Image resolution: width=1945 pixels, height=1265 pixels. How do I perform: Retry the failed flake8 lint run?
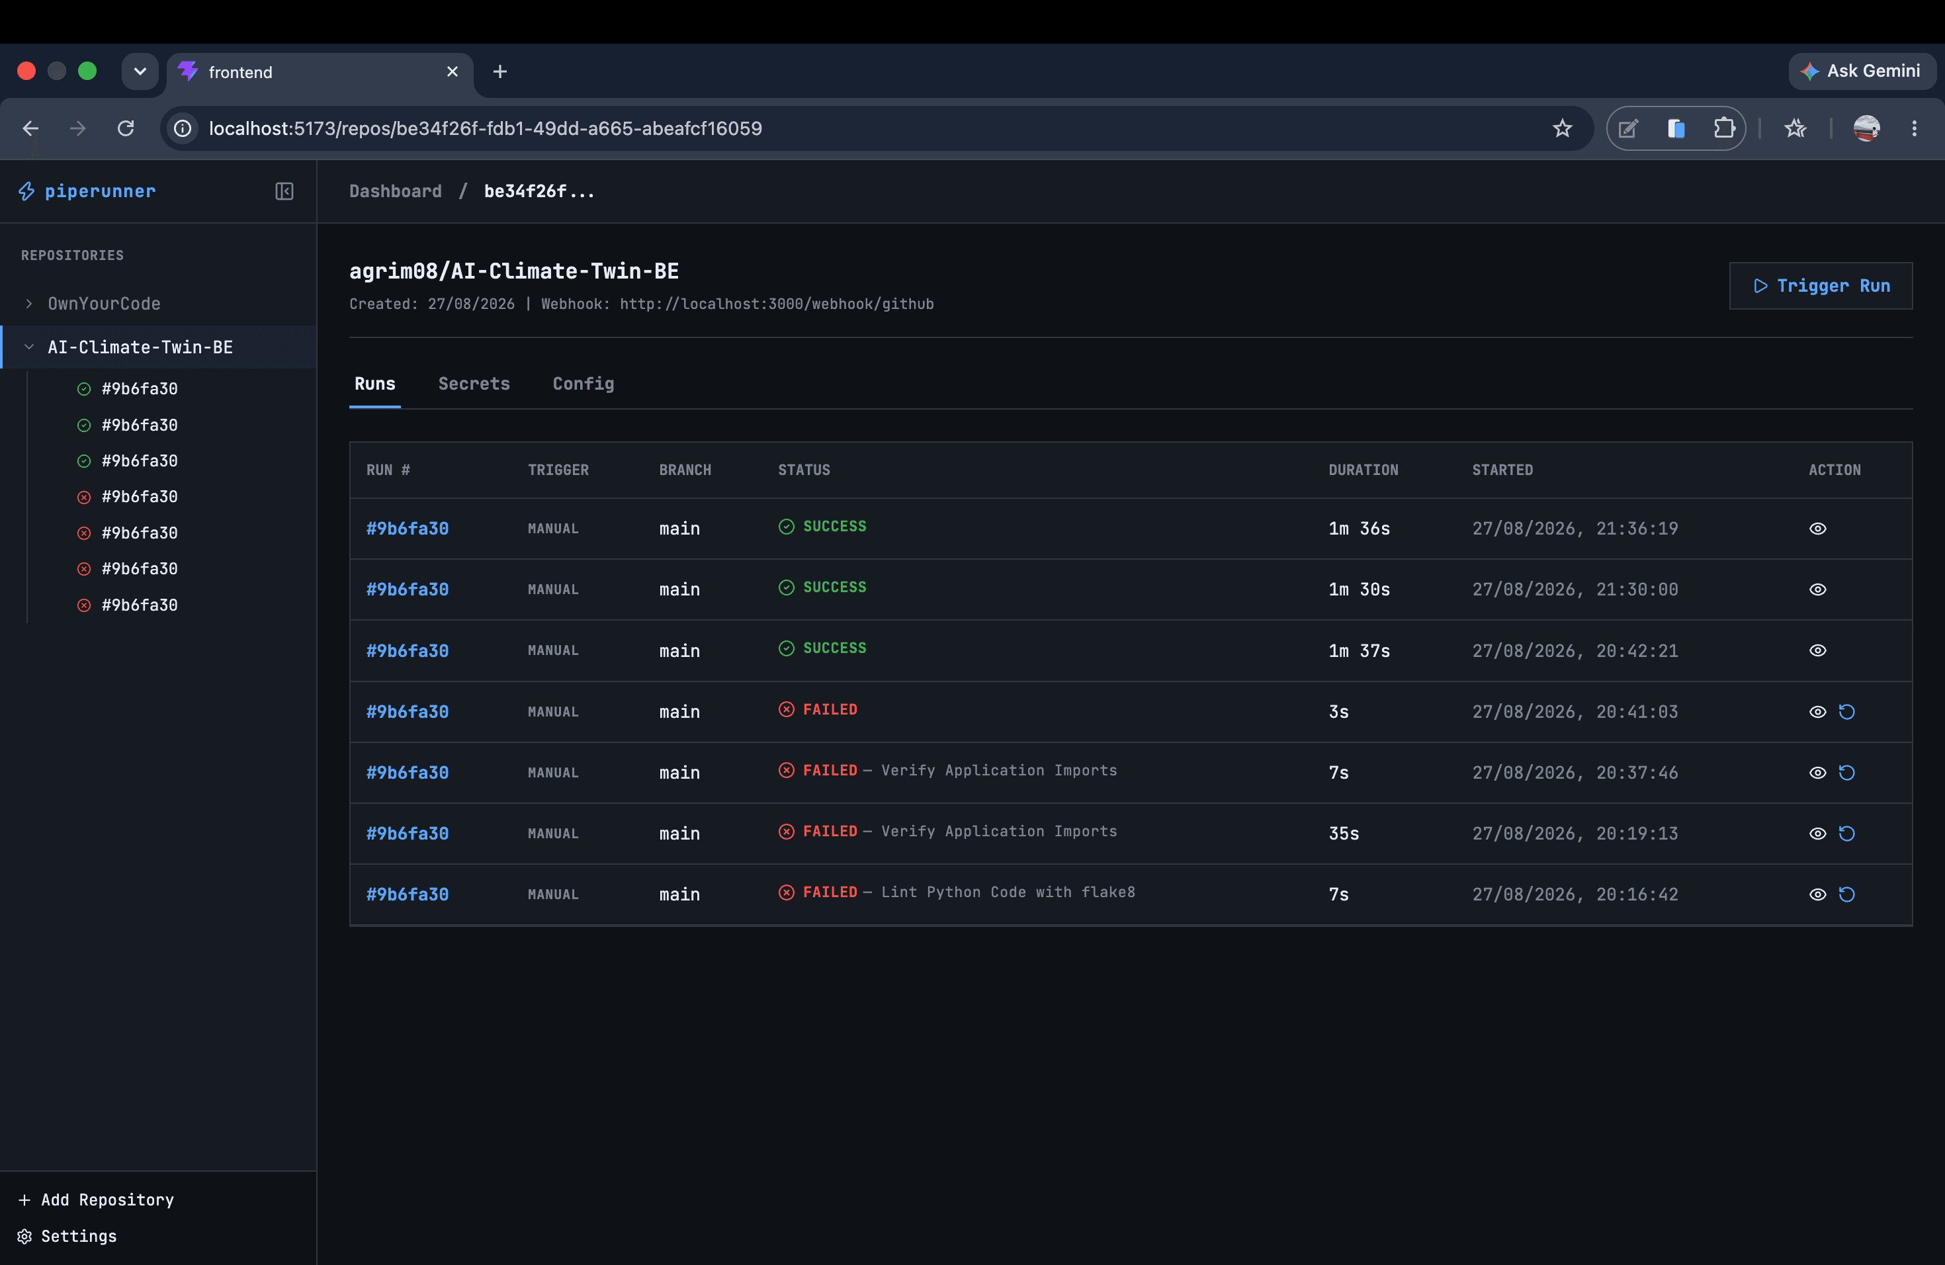1846,894
